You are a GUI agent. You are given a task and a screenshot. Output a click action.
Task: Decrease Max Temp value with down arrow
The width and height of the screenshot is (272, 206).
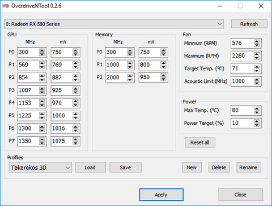pyautogui.click(x=257, y=112)
